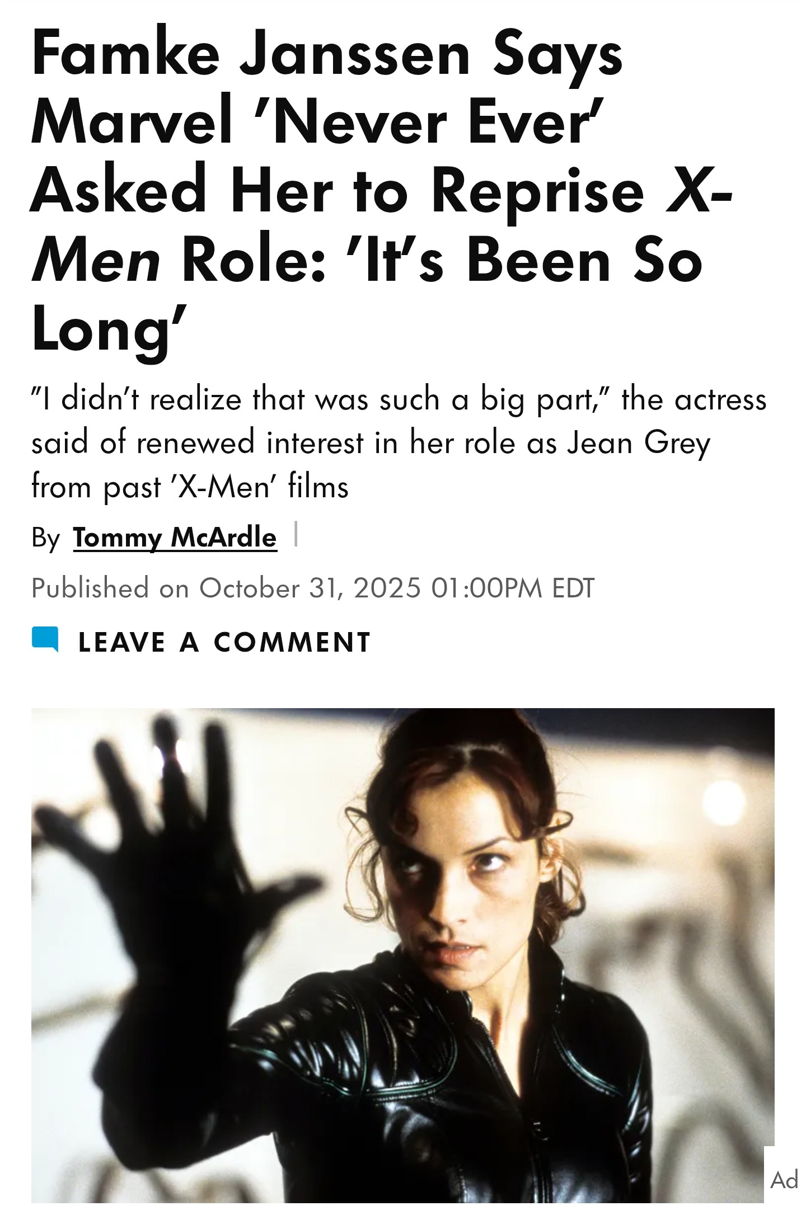The width and height of the screenshot is (806, 1225).
Task: Open Tommy McArdle's author page
Action: [175, 538]
